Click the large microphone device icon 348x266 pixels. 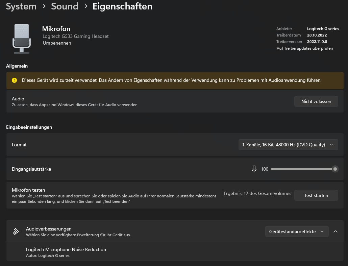(x=22, y=39)
